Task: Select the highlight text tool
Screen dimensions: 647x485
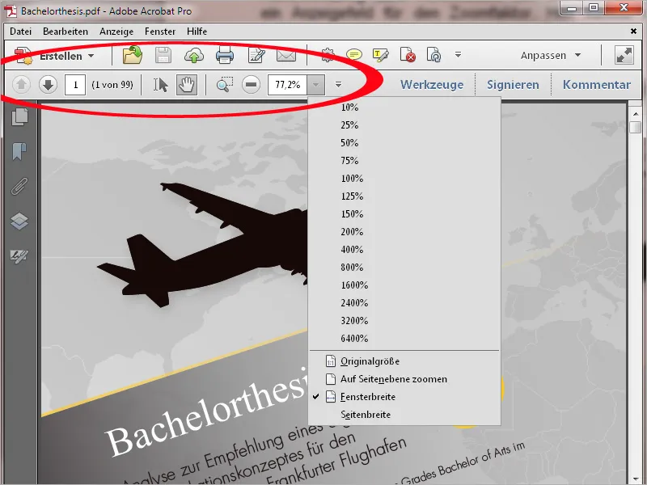Action: tap(380, 55)
